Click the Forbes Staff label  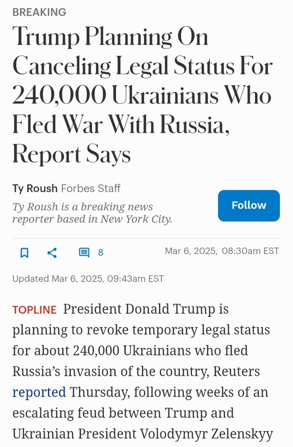91,188
